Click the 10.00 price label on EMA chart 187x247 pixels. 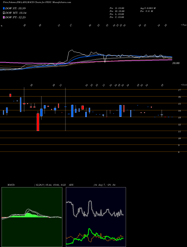(176, 63)
